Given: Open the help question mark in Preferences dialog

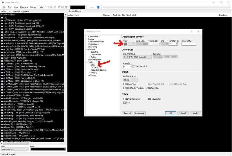Looking at the screenshot, I should (x=191, y=31).
